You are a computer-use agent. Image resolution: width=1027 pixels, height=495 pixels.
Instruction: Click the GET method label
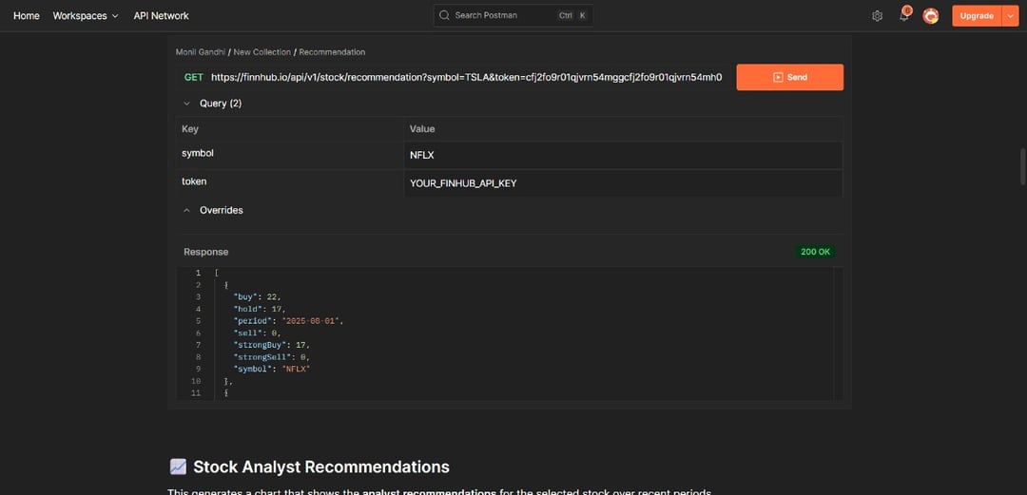194,77
